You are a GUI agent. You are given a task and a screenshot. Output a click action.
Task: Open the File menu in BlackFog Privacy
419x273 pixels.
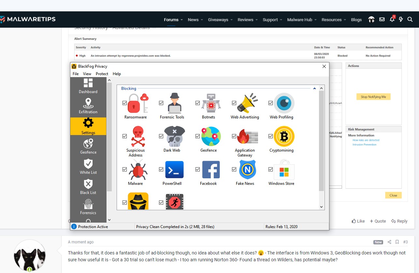pos(76,74)
